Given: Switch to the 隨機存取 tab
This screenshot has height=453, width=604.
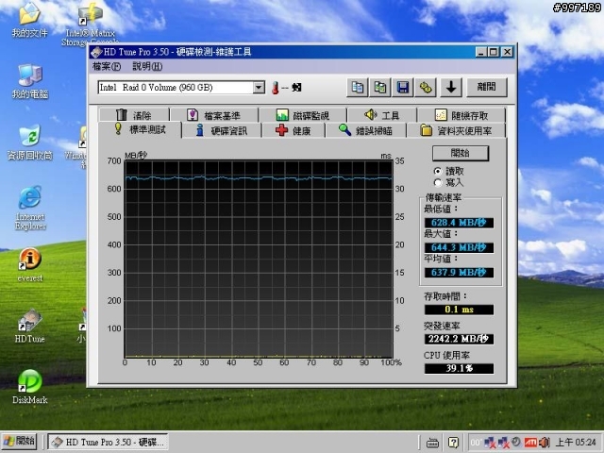Looking at the screenshot, I should pyautogui.click(x=461, y=115).
